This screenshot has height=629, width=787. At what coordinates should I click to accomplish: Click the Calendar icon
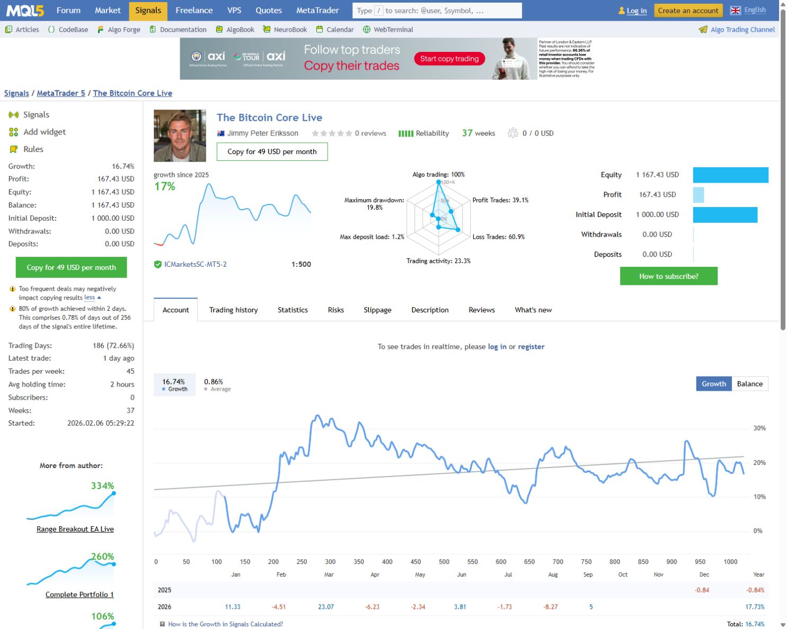(x=320, y=30)
